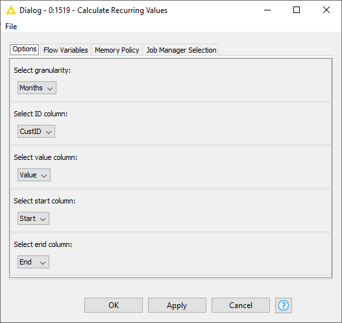342x323 pixels.
Task: Select the Options tab
Action: pos(25,49)
